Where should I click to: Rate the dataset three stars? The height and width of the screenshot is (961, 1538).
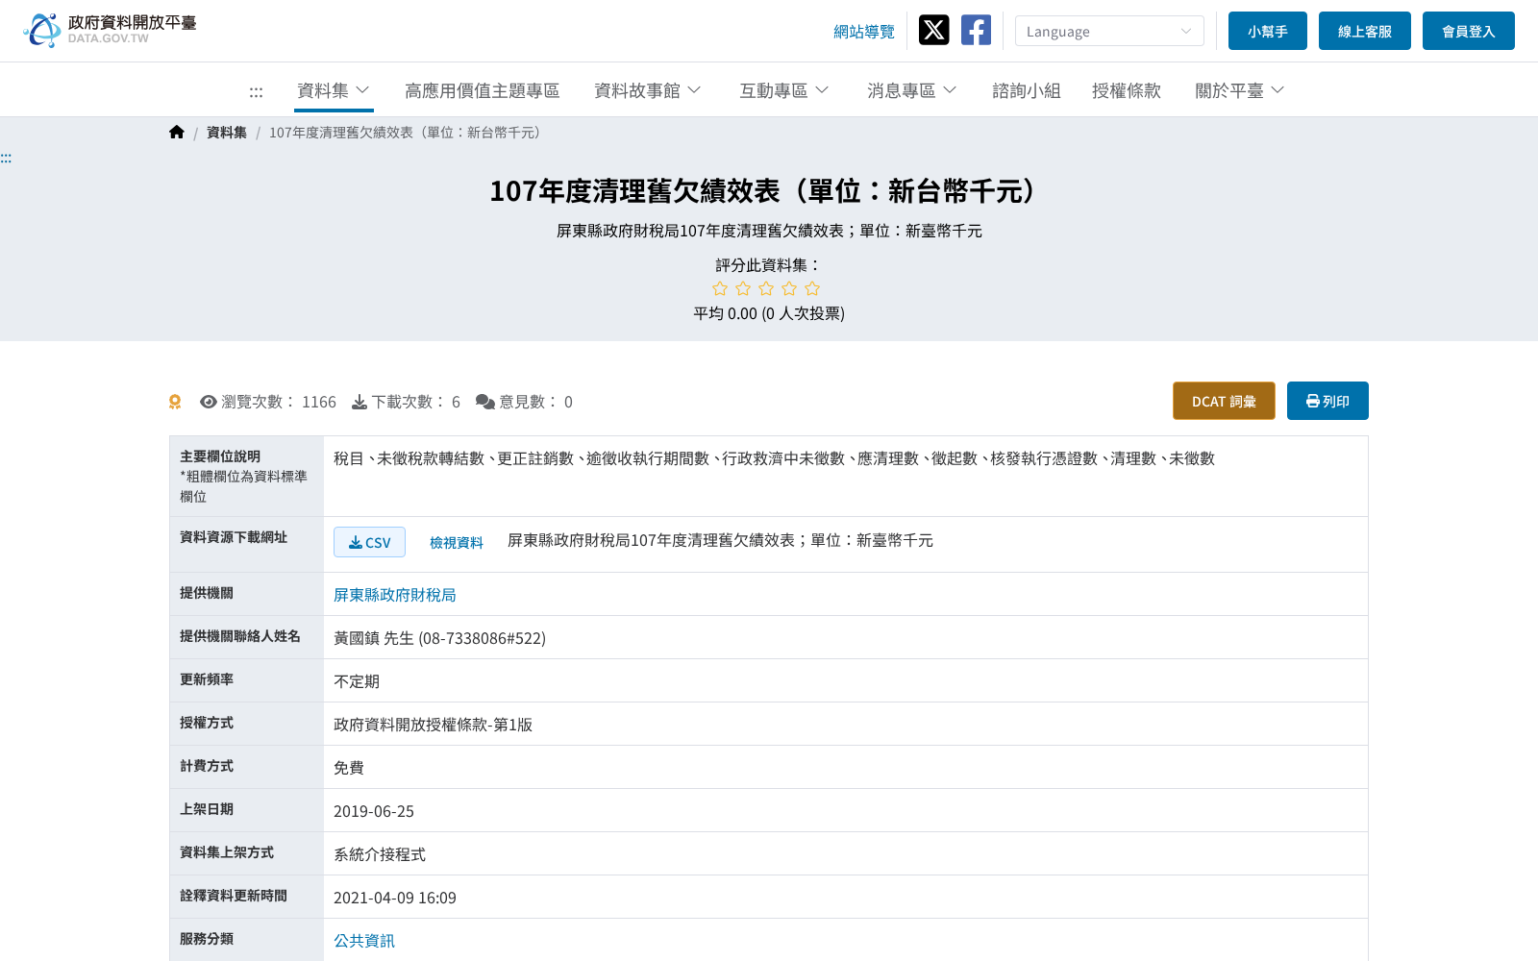pos(766,288)
